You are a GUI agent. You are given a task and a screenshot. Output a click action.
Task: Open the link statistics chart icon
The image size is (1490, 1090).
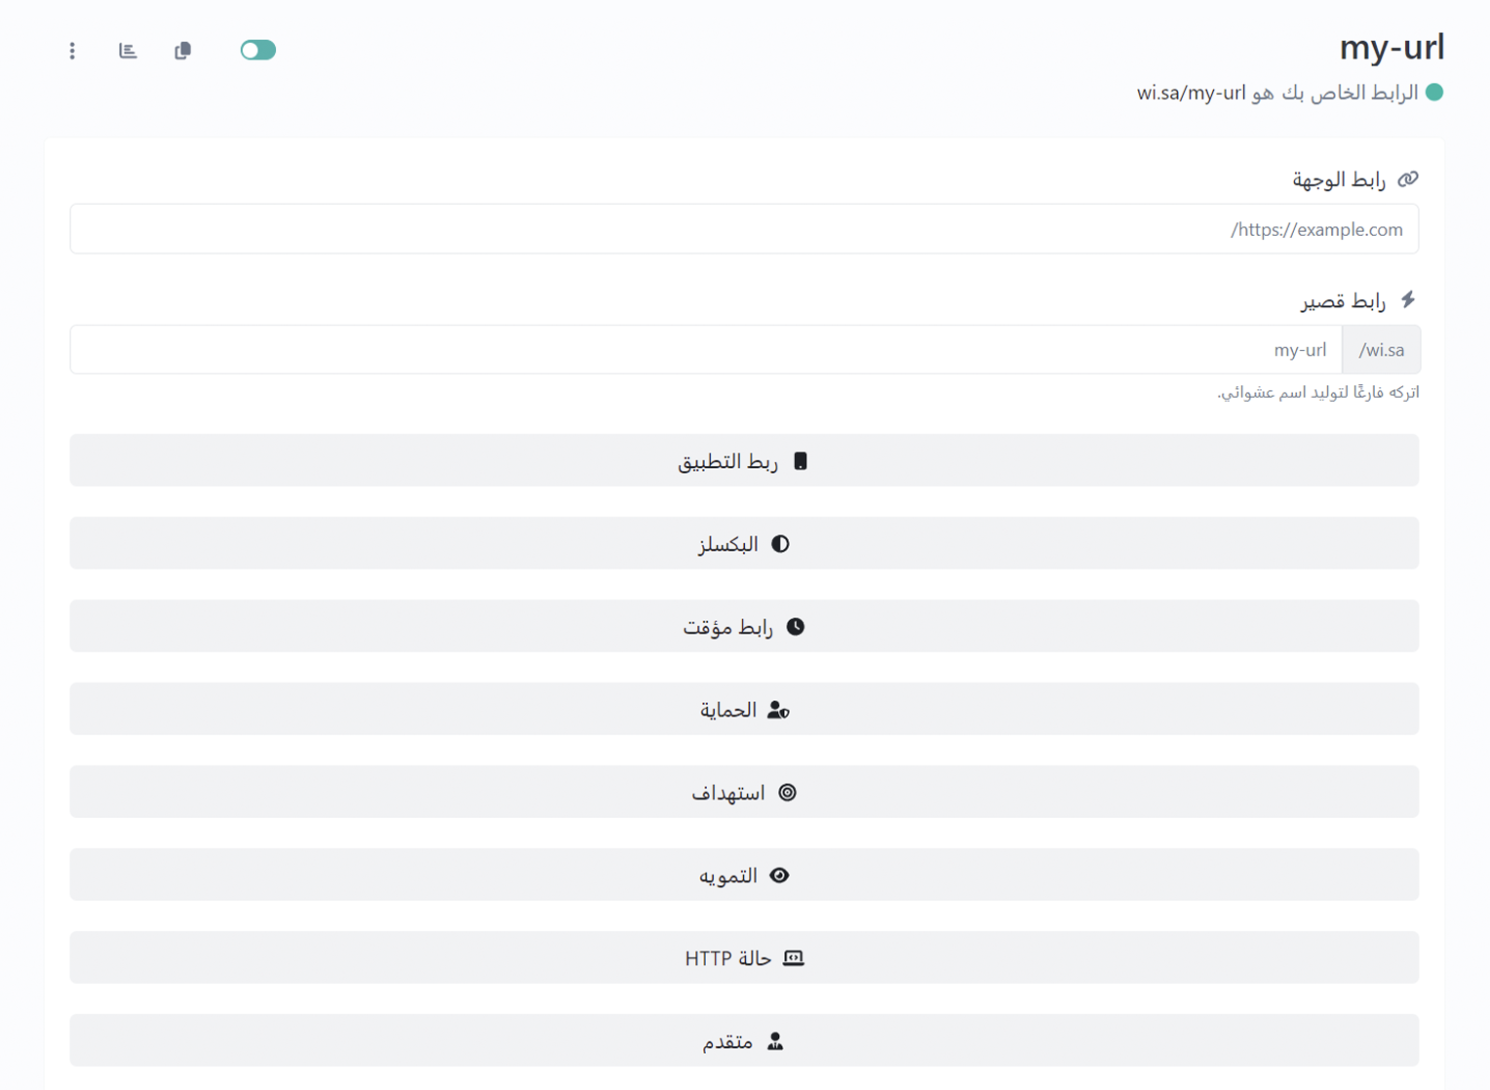tap(128, 51)
